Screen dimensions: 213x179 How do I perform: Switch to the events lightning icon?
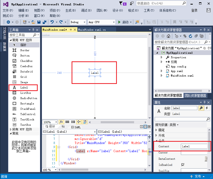(207, 108)
